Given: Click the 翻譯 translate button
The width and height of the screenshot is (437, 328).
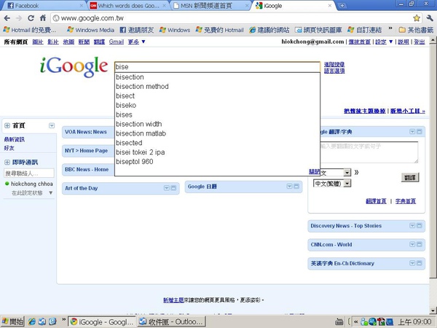Looking at the screenshot, I should pos(410,177).
